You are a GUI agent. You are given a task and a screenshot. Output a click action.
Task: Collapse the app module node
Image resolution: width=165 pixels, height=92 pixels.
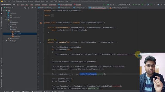4,11
